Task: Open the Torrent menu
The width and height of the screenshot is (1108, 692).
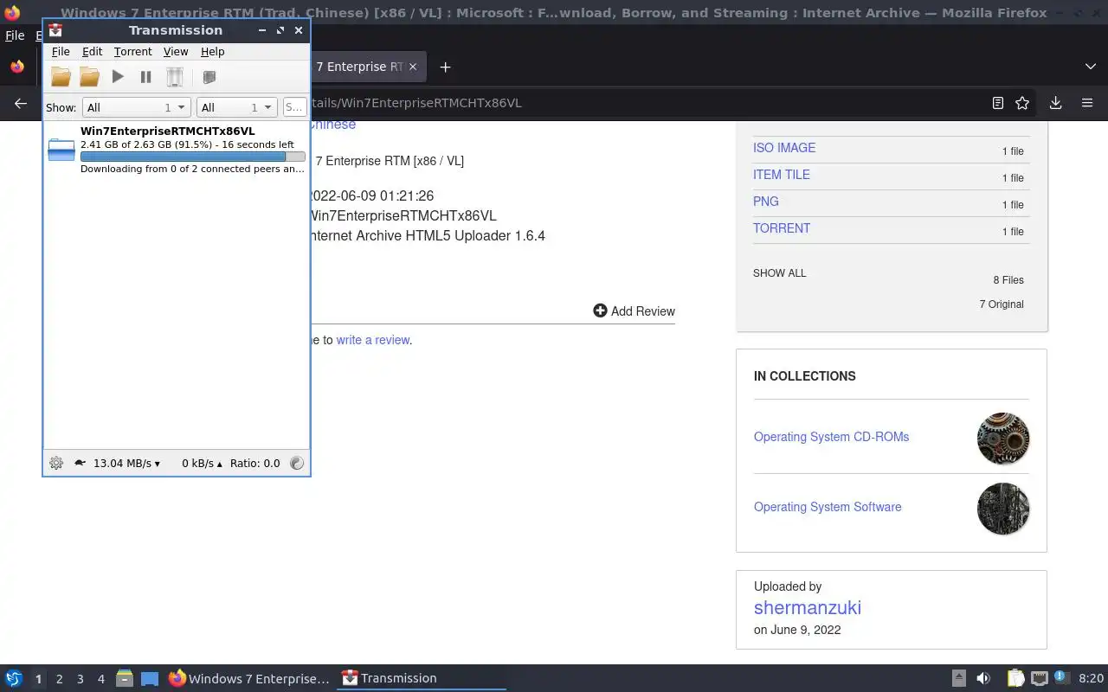Action: [x=132, y=52]
